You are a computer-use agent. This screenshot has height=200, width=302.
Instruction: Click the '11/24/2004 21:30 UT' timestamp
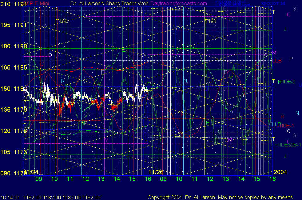pos(230,2)
